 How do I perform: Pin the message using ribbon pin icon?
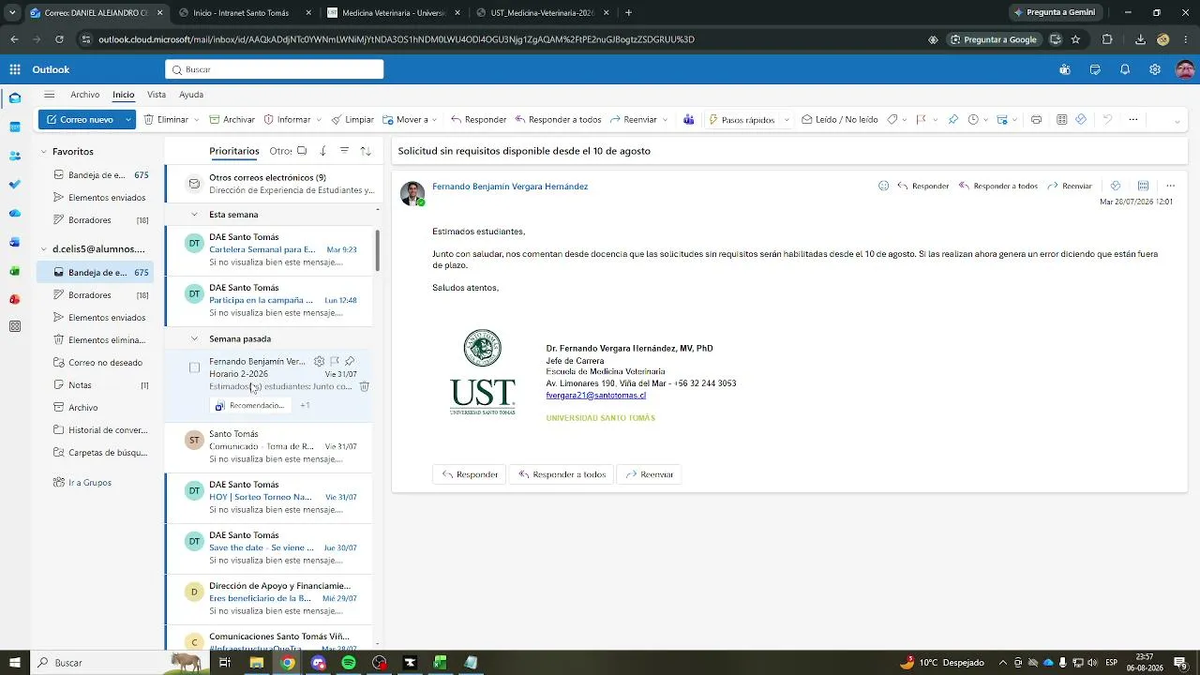952,120
